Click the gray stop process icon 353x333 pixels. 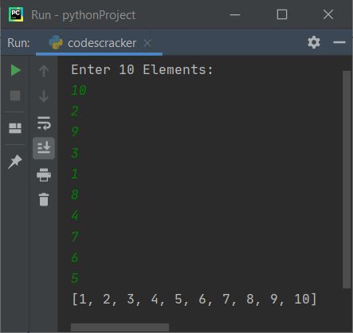click(15, 96)
